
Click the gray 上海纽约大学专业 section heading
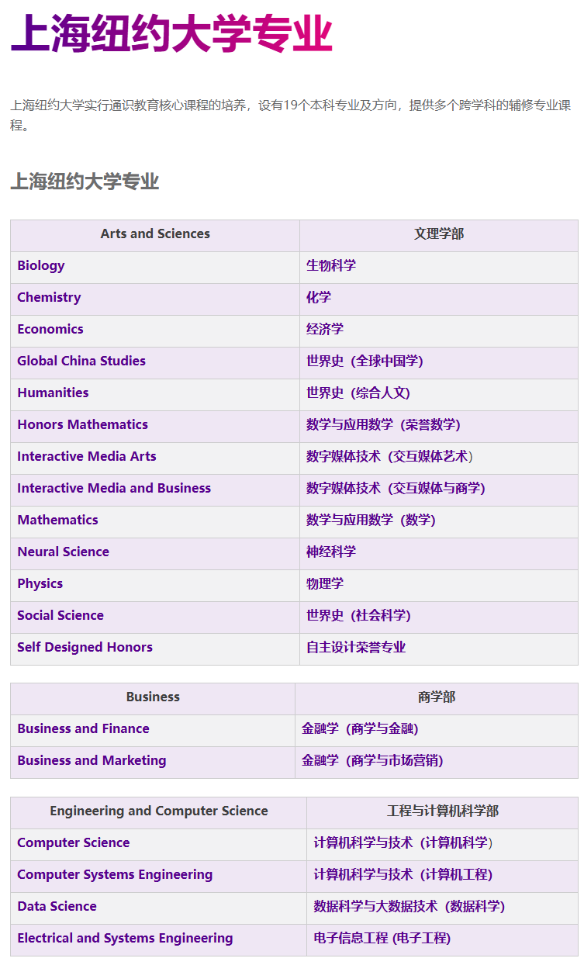[85, 182]
